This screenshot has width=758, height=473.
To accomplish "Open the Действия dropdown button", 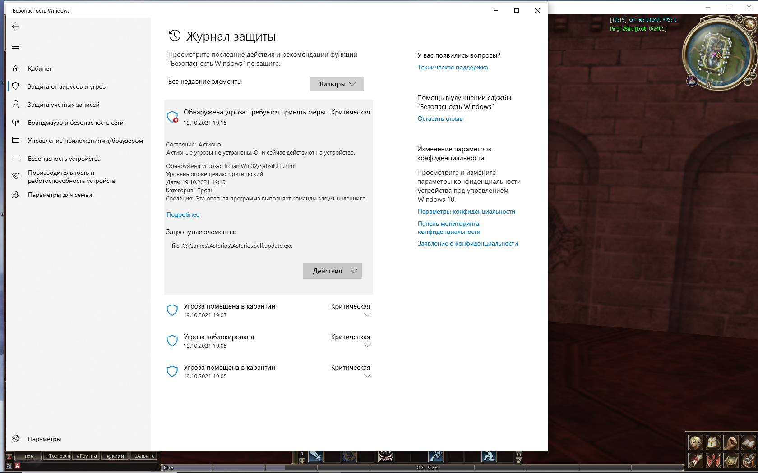I will pyautogui.click(x=332, y=271).
